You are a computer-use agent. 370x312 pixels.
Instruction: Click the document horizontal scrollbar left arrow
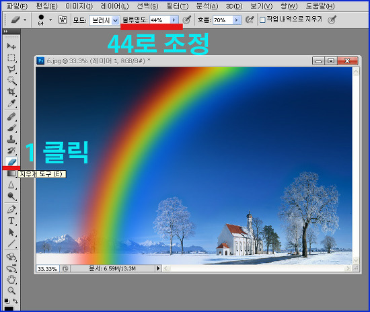166,268
